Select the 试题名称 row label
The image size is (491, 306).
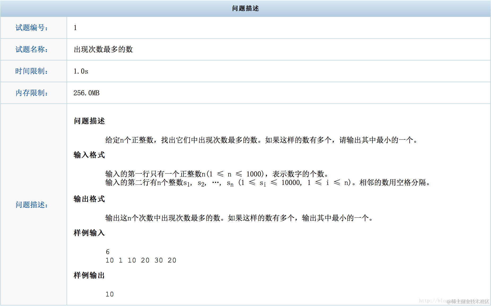(32, 49)
